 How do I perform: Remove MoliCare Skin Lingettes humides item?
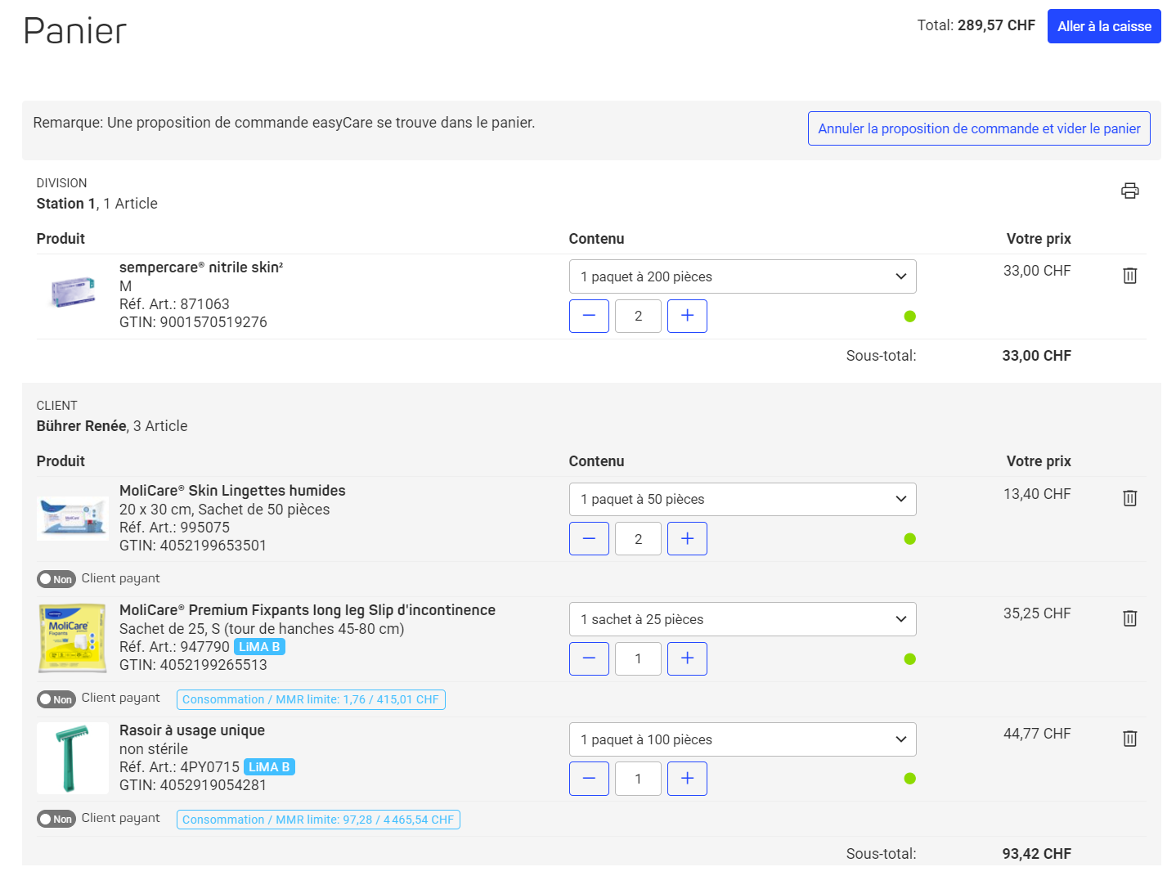1129,498
